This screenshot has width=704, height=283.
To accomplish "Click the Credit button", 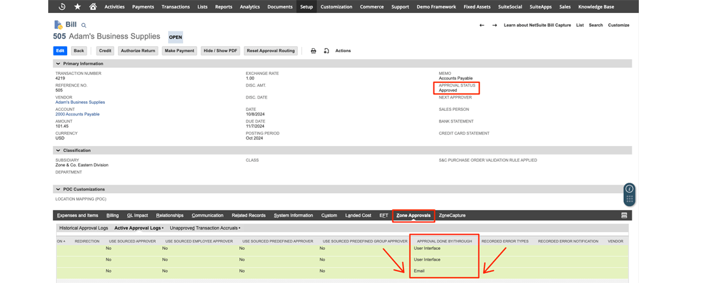I will pyautogui.click(x=105, y=51).
